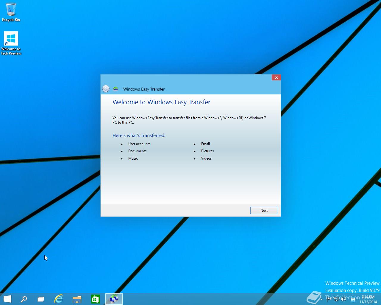The width and height of the screenshot is (381, 305).
Task: Click the Next button in Easy Transfer
Action: coord(264,211)
